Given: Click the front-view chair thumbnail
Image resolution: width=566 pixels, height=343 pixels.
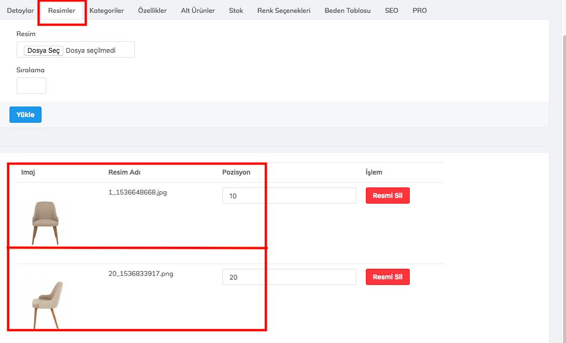Looking at the screenshot, I should click(x=45, y=222).
